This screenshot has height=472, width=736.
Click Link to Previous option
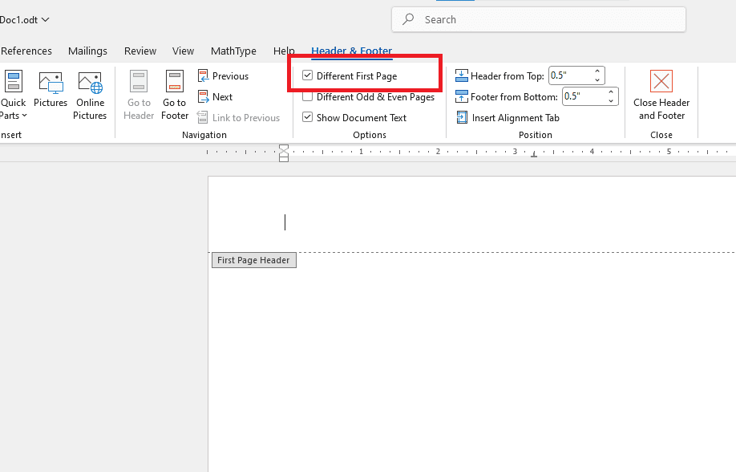tap(238, 117)
